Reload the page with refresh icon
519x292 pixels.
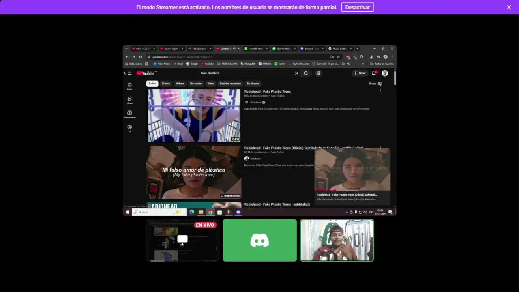141,57
